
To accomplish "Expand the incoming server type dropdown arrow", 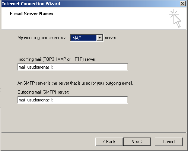I will click(99, 38).
